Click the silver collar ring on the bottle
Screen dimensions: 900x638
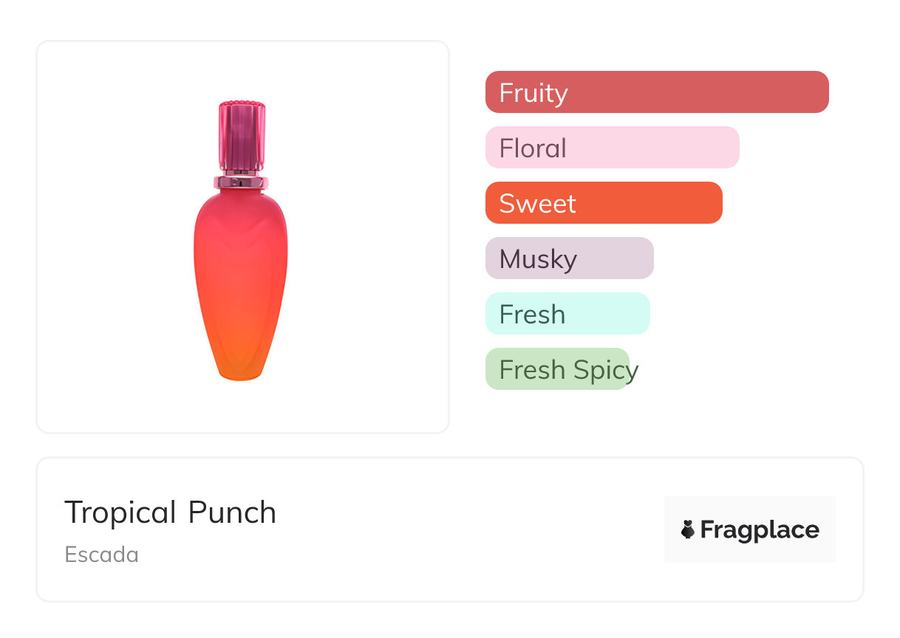click(x=241, y=182)
